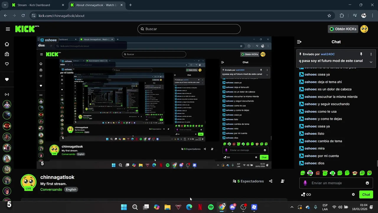The image size is (378, 213).
Task: Switch to Stream - Kick Dashboard tab
Action: [x=33, y=5]
